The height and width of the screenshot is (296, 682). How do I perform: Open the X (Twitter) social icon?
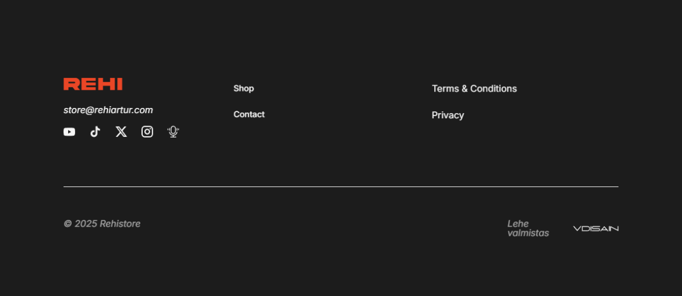coord(121,132)
